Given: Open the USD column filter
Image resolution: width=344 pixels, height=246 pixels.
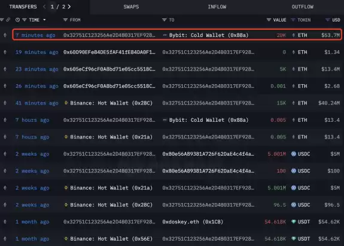Looking at the screenshot, I should [327, 20].
